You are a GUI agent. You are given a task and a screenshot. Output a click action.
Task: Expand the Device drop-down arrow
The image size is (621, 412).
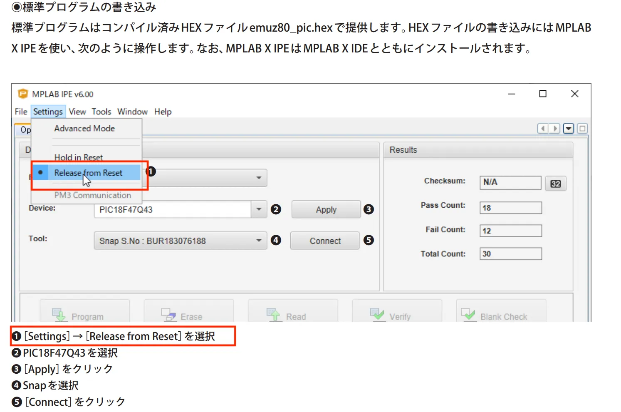(259, 209)
